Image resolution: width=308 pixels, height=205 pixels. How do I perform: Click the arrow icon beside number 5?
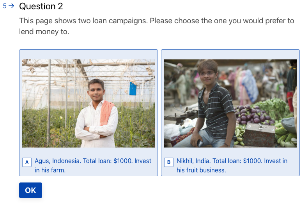click(x=11, y=6)
